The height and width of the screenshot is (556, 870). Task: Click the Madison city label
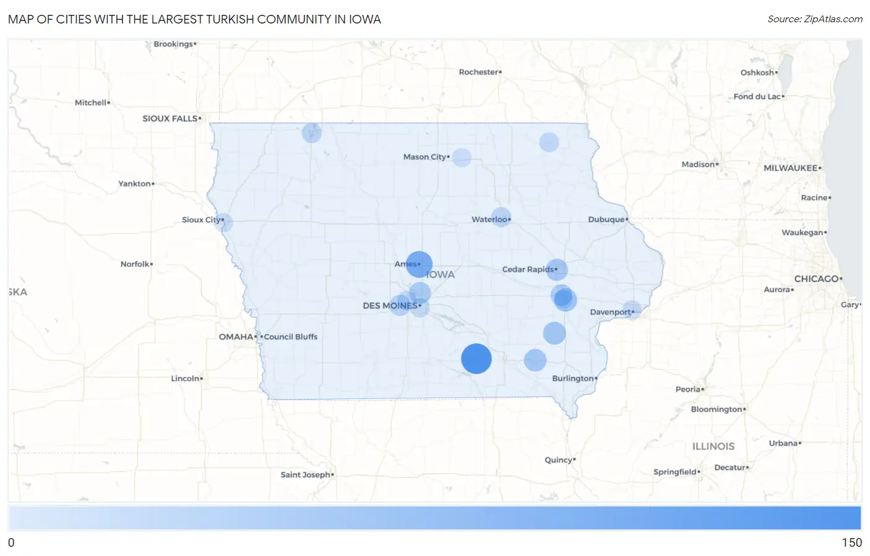point(698,165)
